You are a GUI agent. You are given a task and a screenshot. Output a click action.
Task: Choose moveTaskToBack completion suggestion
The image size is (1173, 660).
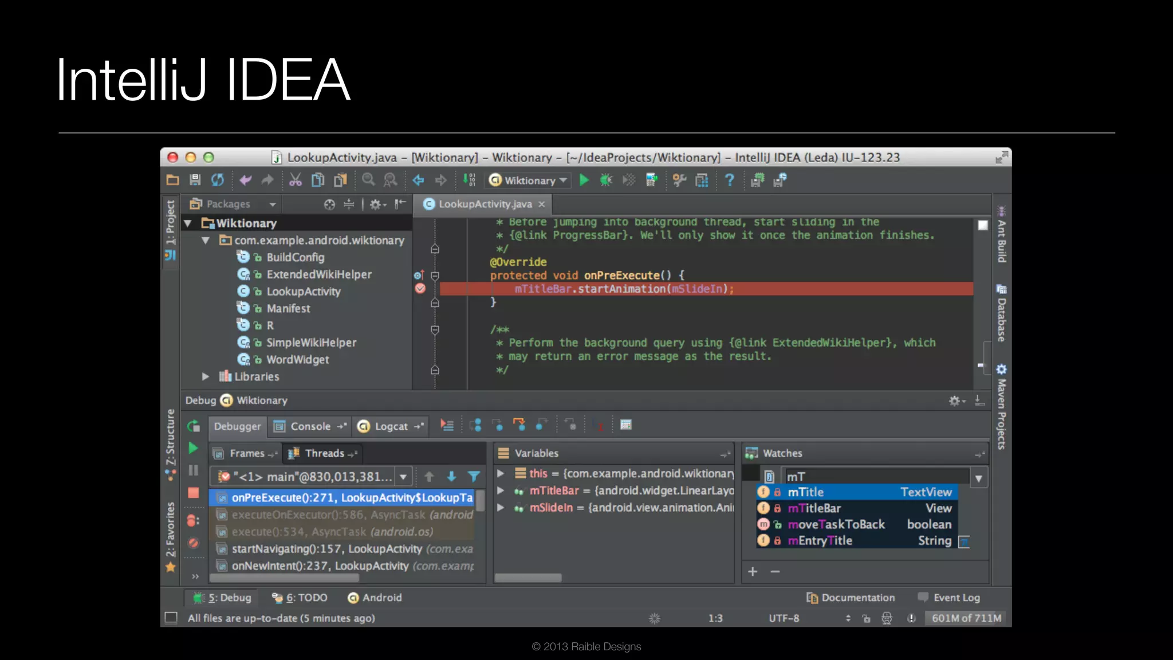(x=856, y=524)
